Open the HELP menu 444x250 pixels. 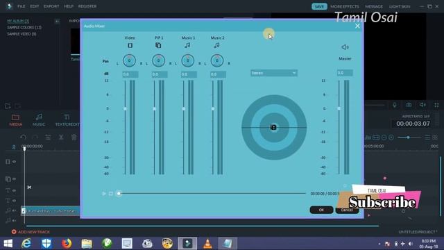[x=69, y=6]
